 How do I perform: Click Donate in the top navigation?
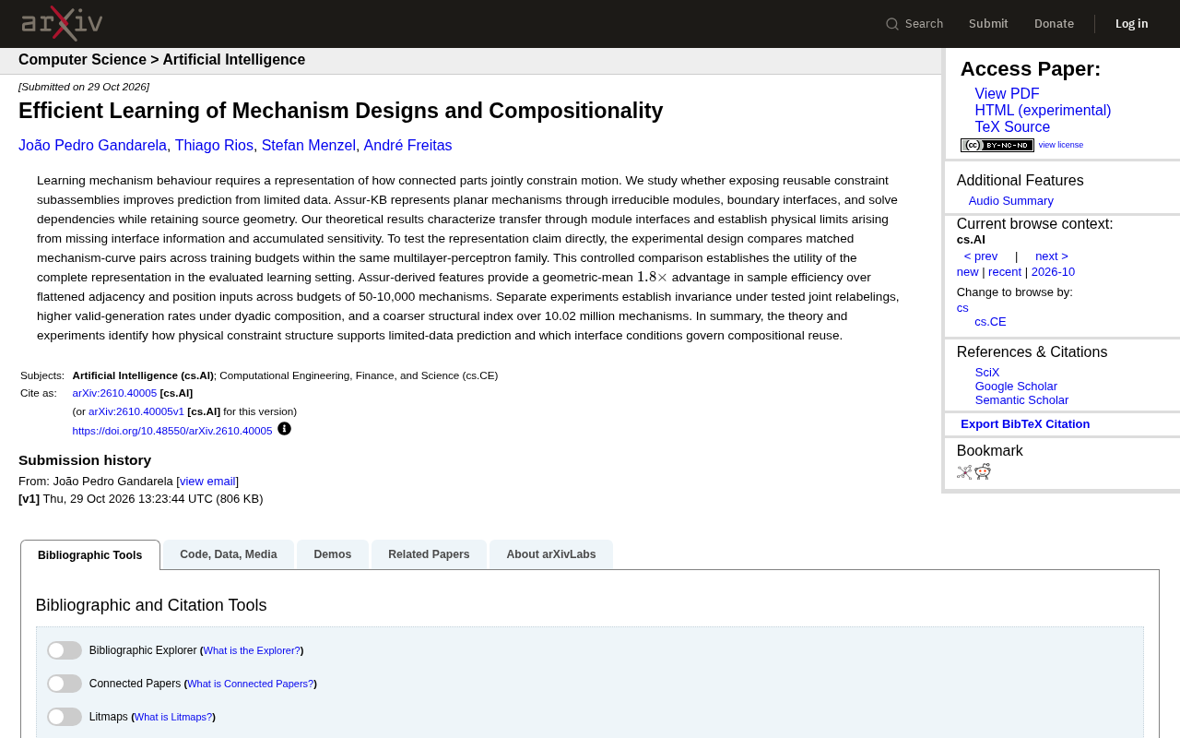[x=1054, y=24]
